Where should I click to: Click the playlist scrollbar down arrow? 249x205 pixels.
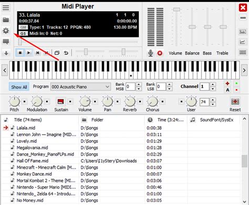[x=244, y=201]
